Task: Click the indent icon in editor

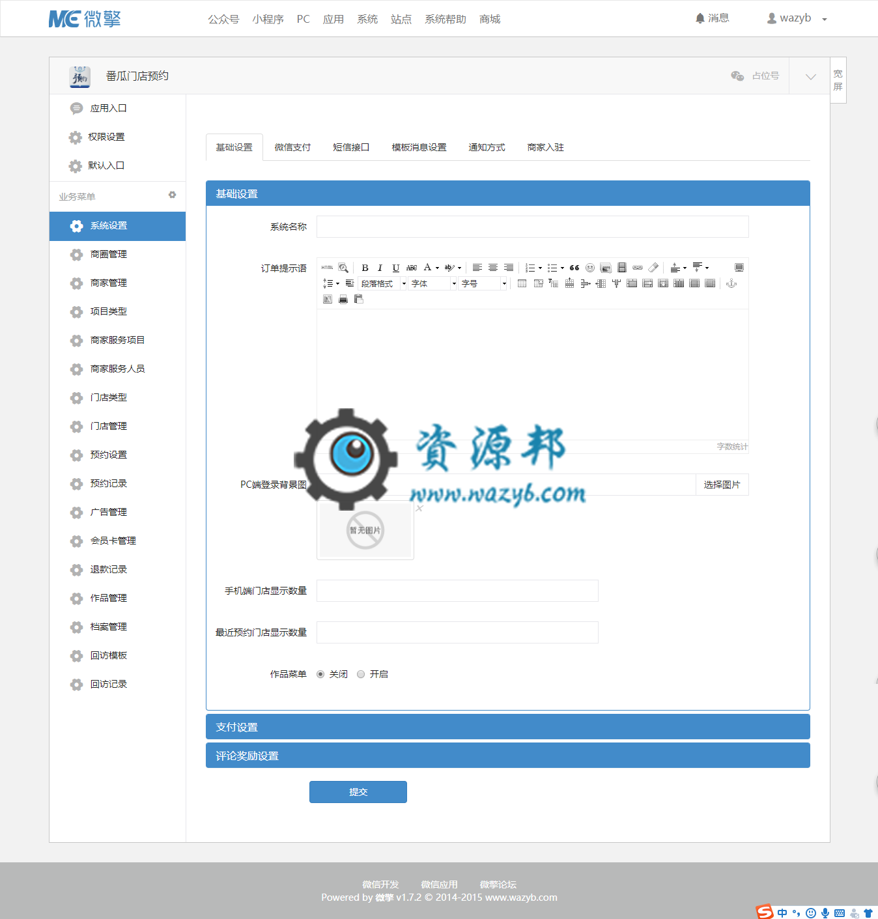Action: [350, 283]
